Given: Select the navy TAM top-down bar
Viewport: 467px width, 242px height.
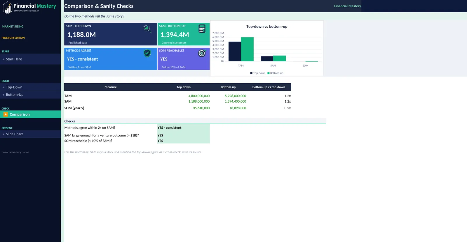Looking at the screenshot, I should point(235,51).
